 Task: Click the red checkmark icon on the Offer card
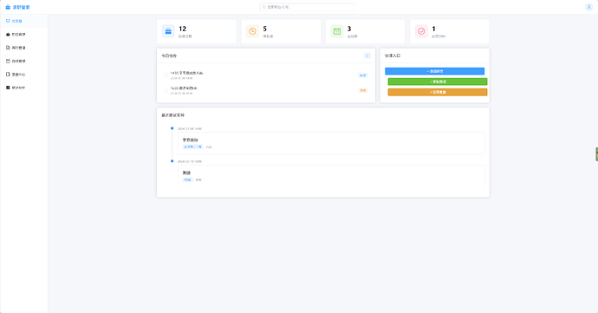(x=421, y=31)
